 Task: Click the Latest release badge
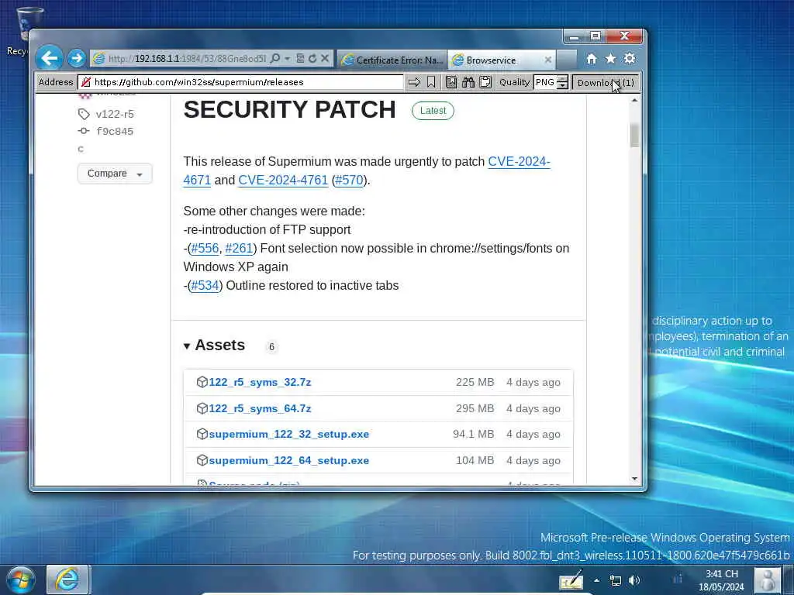coord(433,111)
